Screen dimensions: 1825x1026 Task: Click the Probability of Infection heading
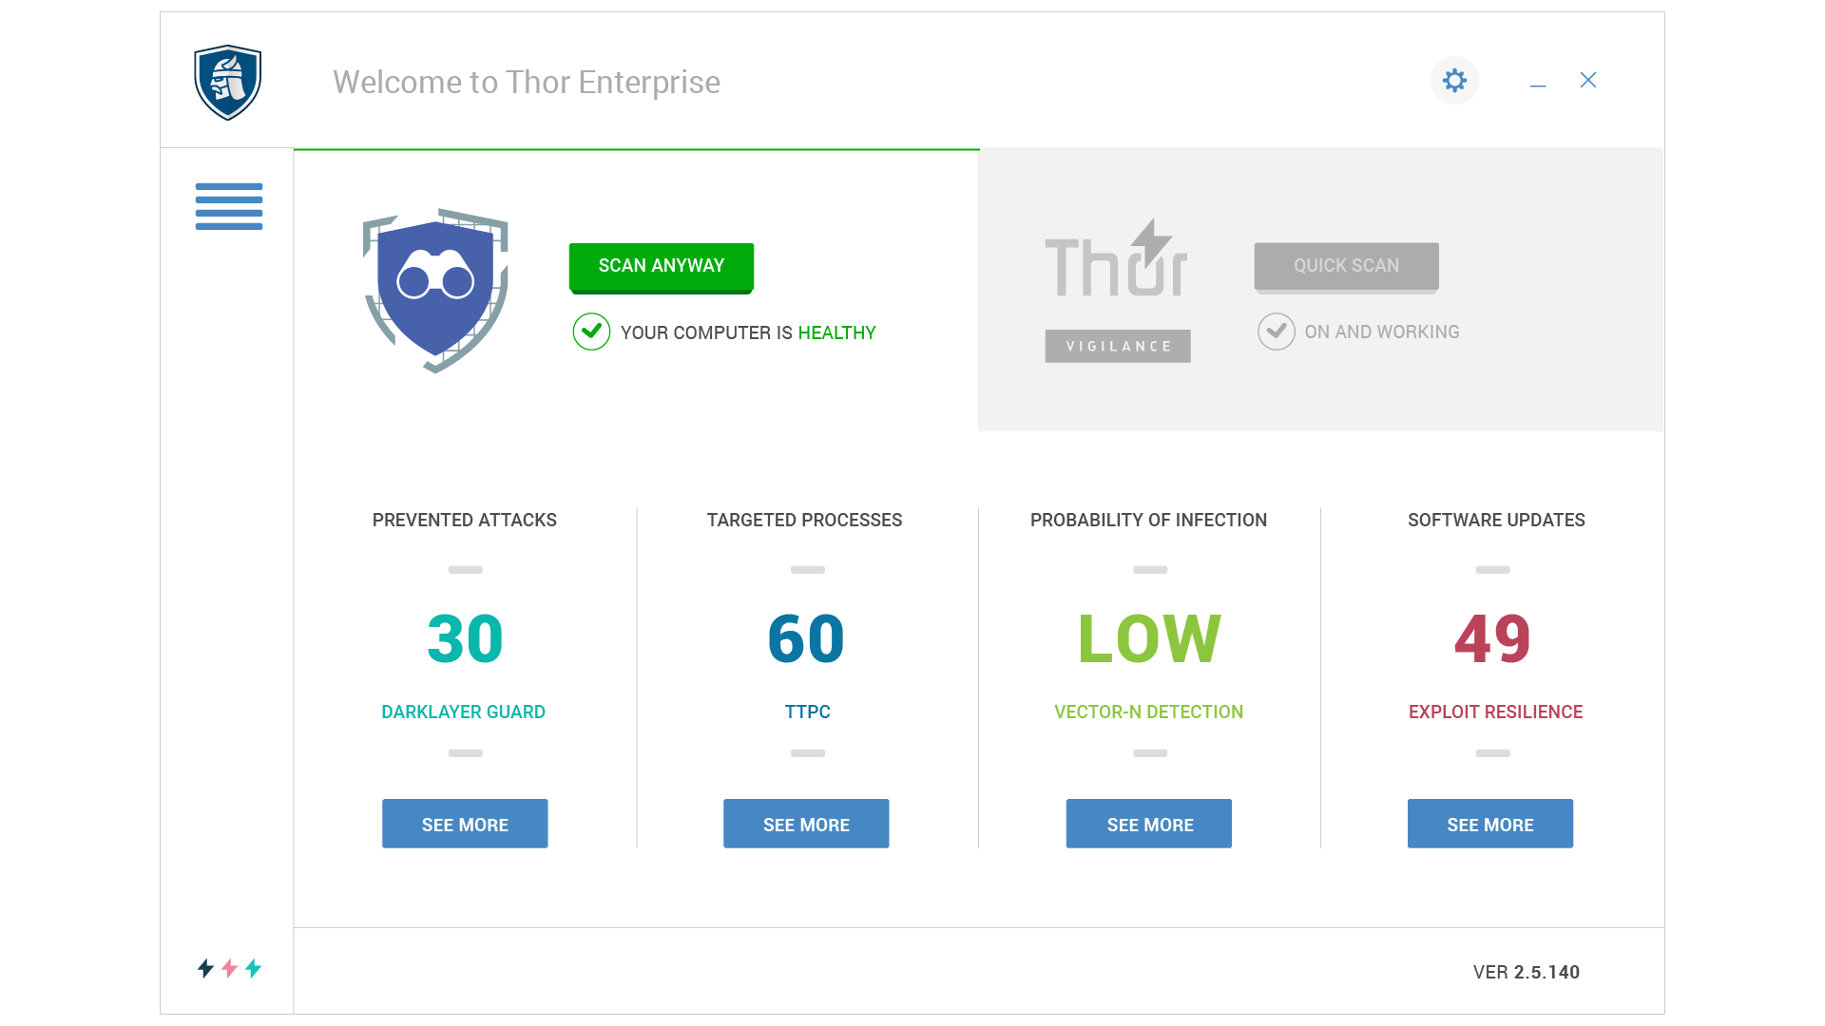tap(1148, 520)
